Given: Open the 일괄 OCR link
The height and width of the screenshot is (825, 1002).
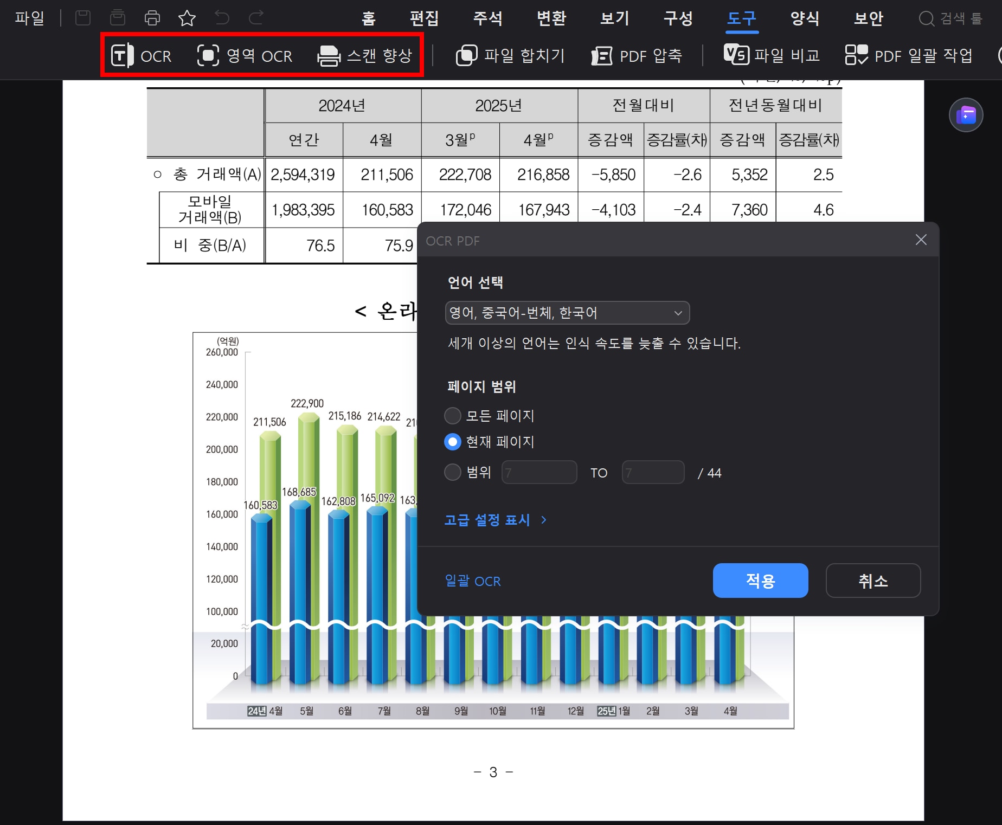Looking at the screenshot, I should point(473,581).
